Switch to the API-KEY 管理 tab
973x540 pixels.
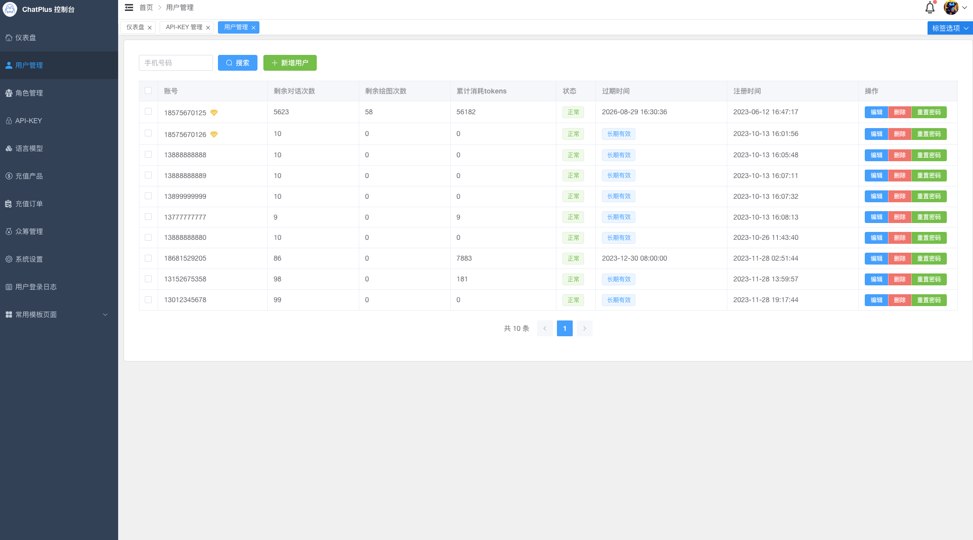click(184, 27)
